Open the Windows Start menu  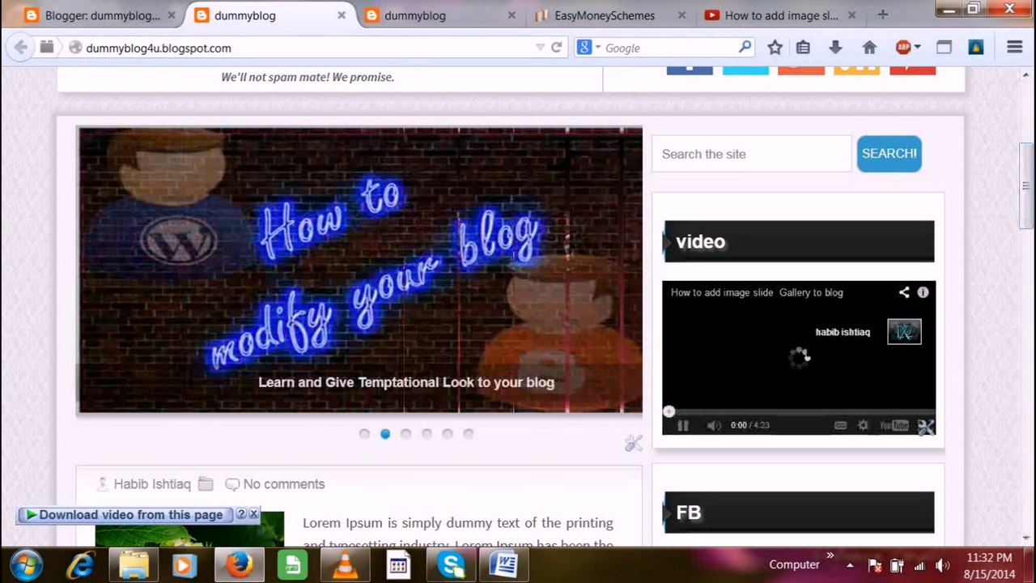pos(27,564)
